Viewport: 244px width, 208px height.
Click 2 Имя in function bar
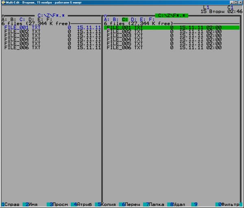(x=32, y=204)
